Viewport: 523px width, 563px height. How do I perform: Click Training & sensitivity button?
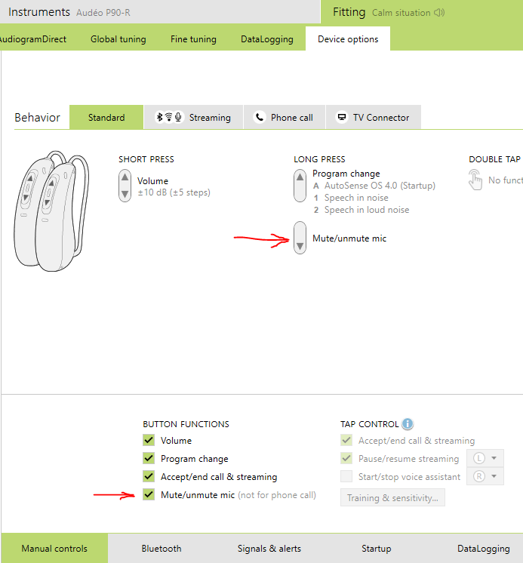click(x=392, y=497)
